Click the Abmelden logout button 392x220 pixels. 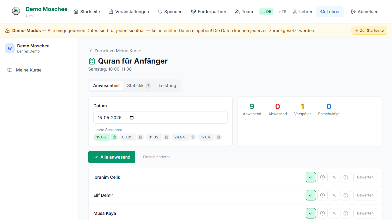[365, 12]
